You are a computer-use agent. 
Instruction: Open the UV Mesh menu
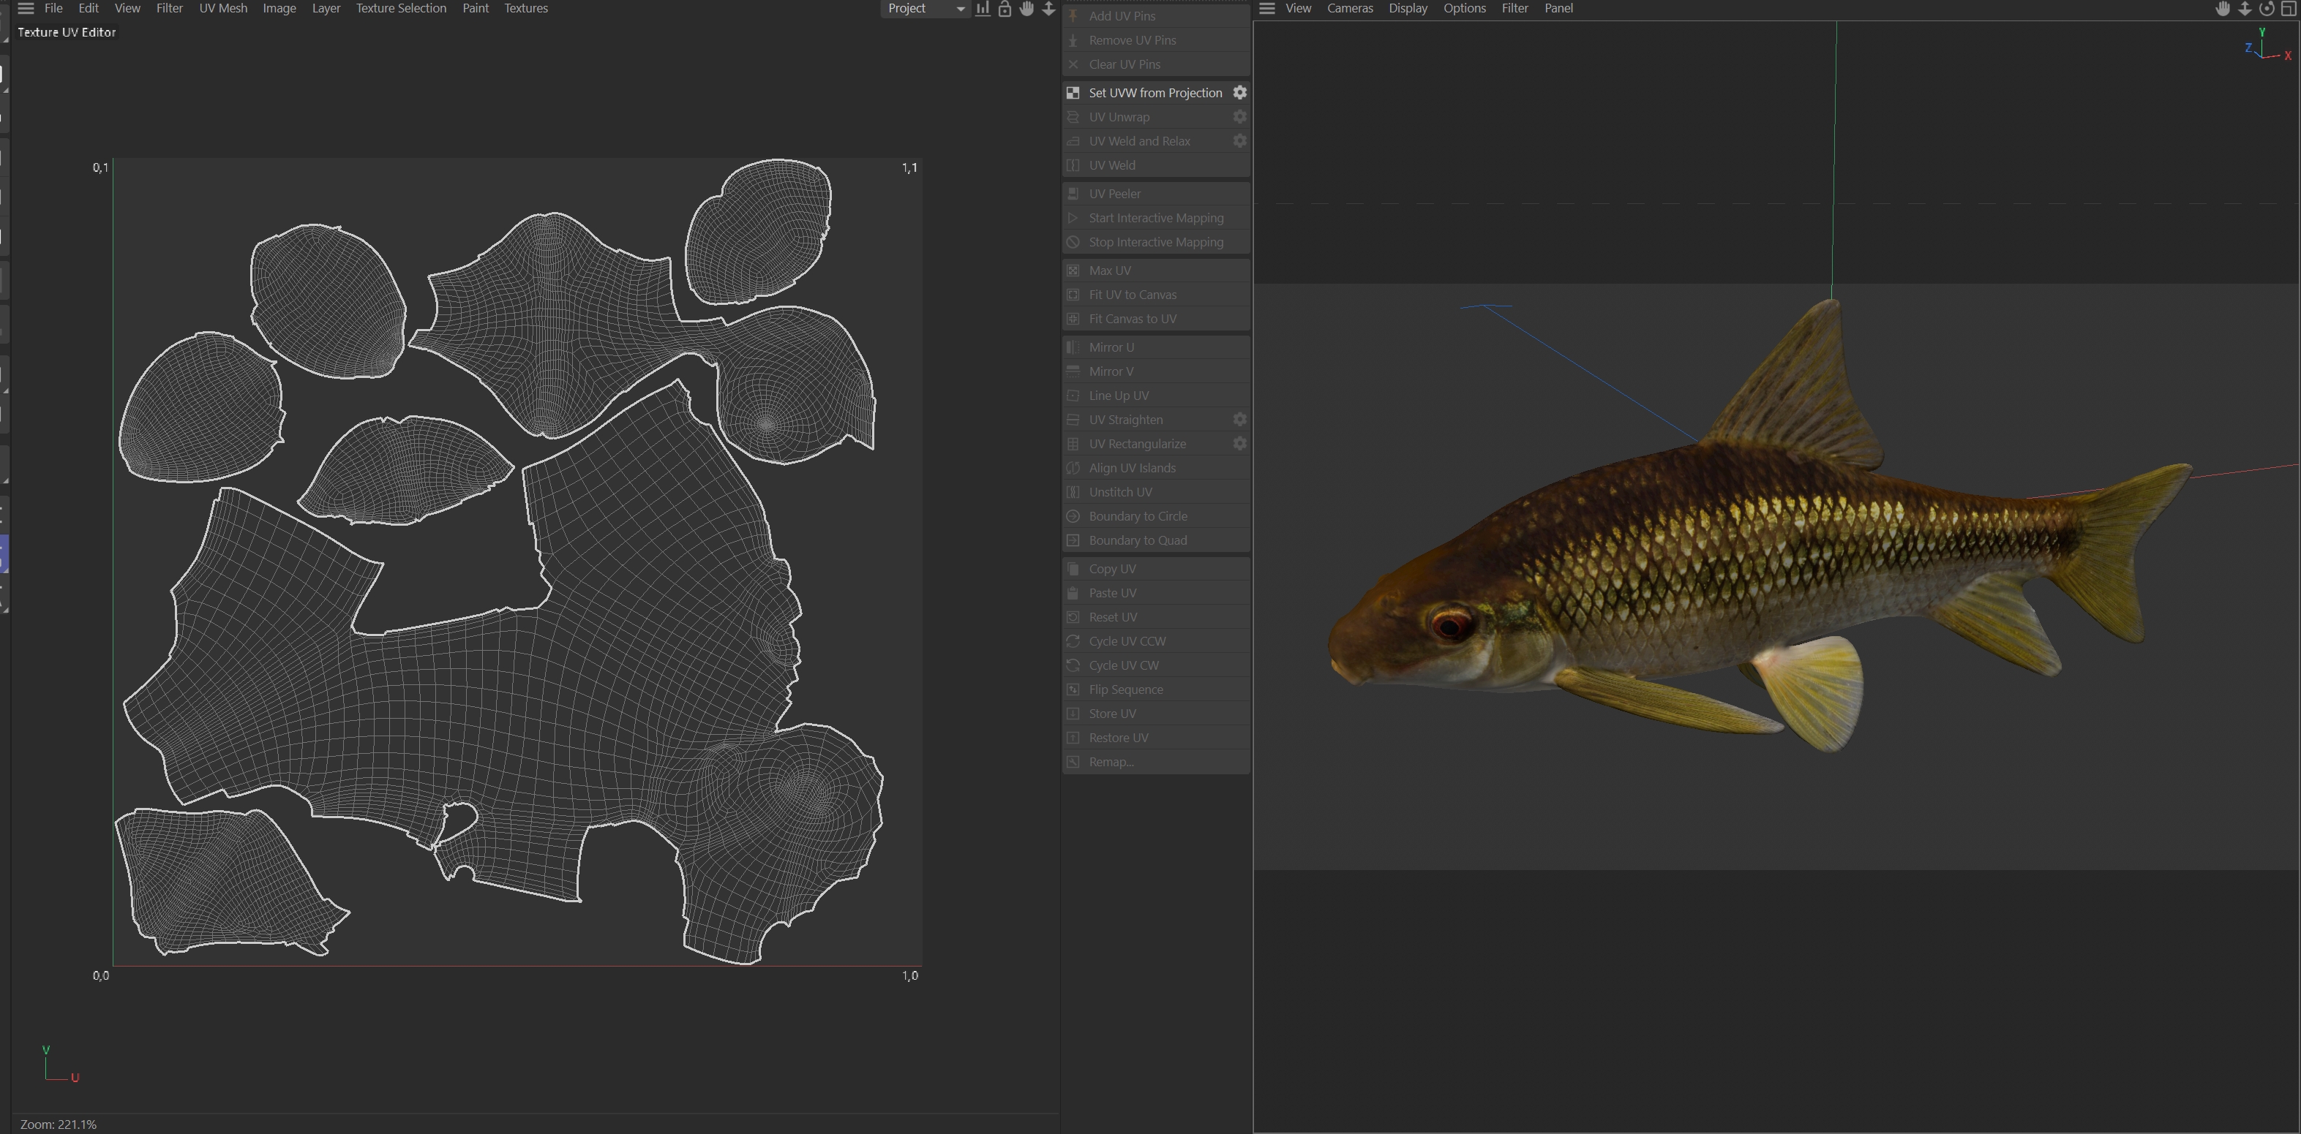tap(223, 8)
